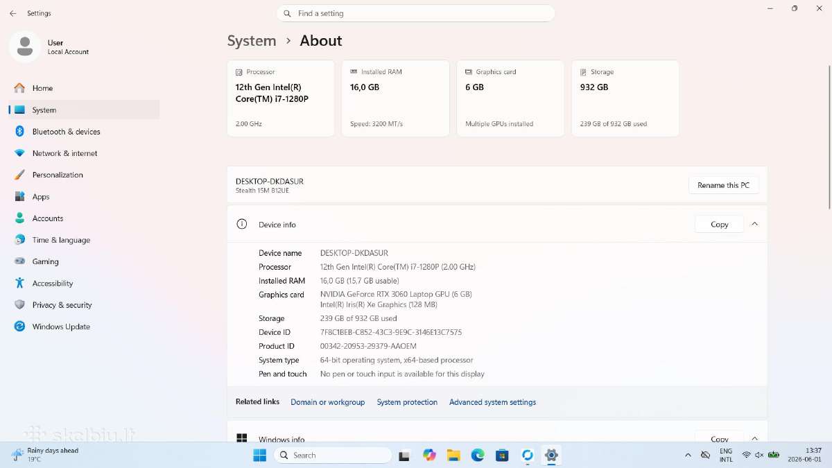The image size is (832, 468).
Task: Click the Windows Start button
Action: [x=259, y=455]
